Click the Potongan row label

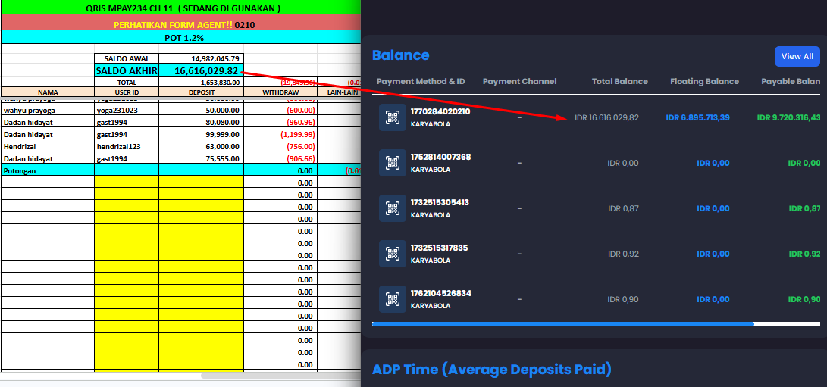tap(48, 170)
